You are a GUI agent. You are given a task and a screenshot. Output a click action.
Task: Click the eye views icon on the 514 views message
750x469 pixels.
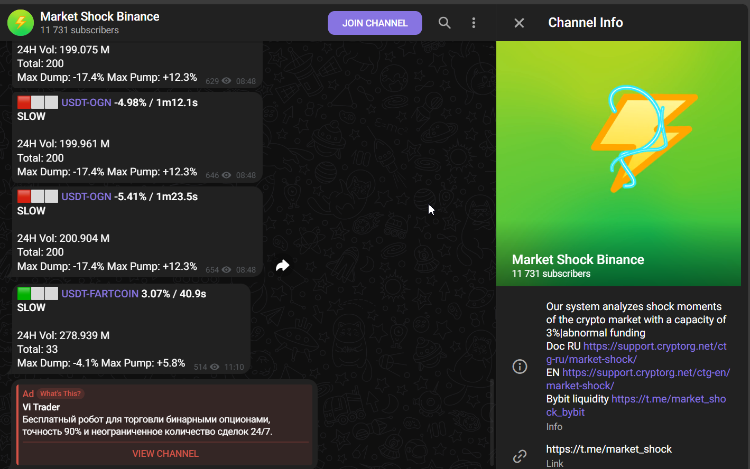pyautogui.click(x=215, y=367)
